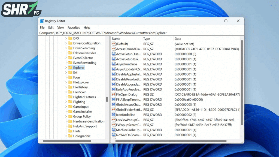This screenshot has width=279, height=157.
Task: Select the EventForwarding tree key
Action: click(85, 63)
